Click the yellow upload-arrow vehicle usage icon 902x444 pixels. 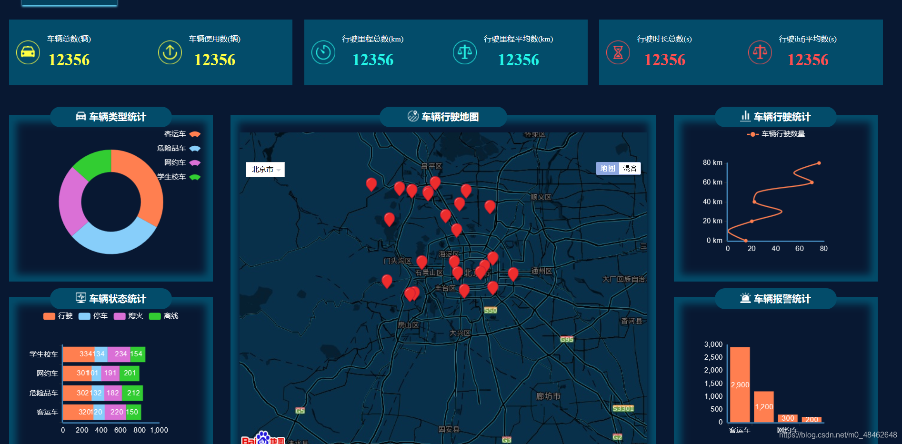click(170, 52)
